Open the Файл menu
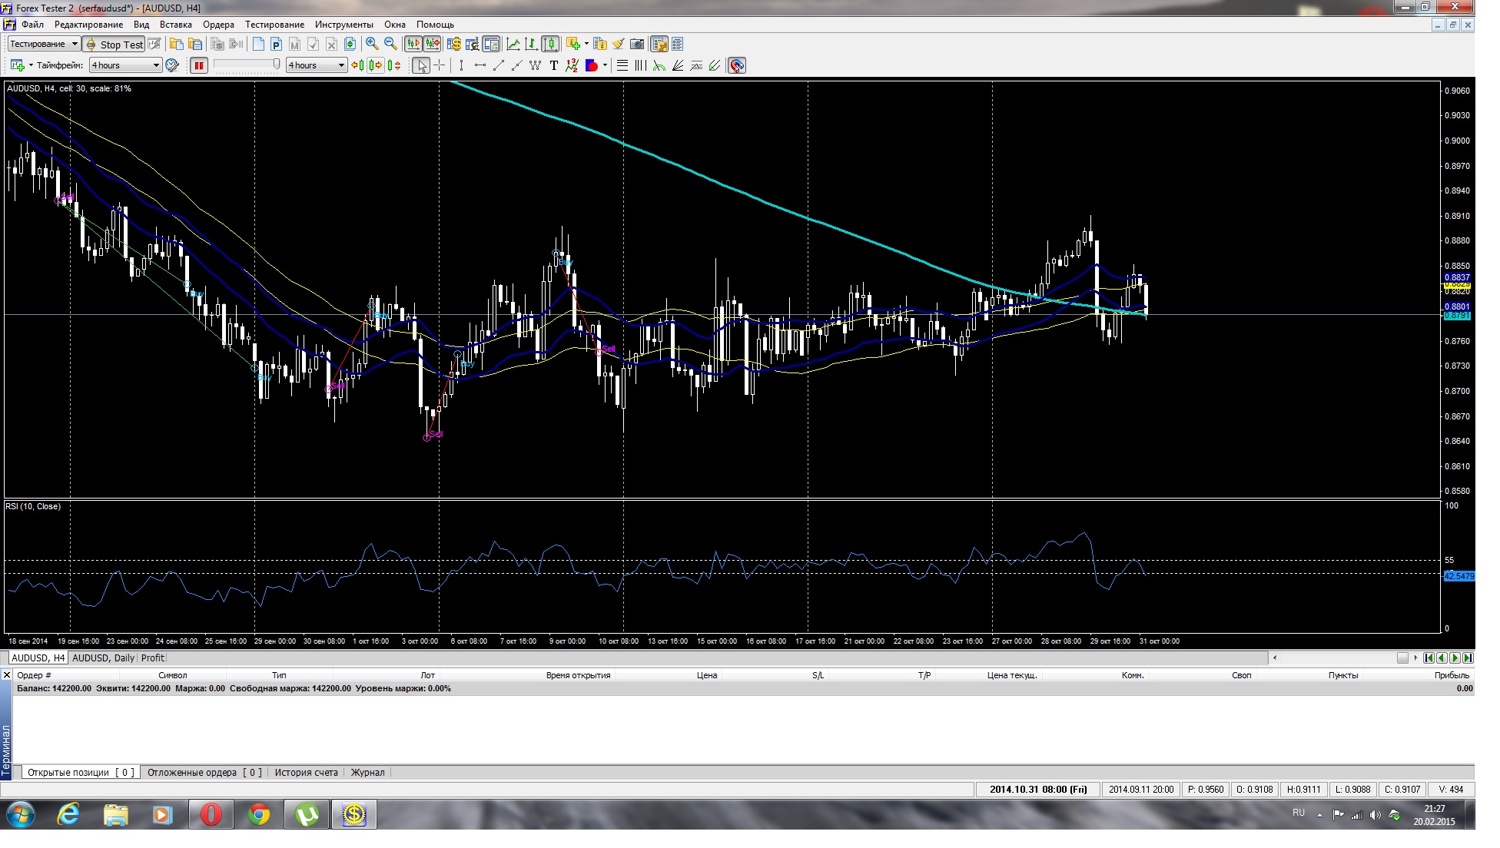 32,25
